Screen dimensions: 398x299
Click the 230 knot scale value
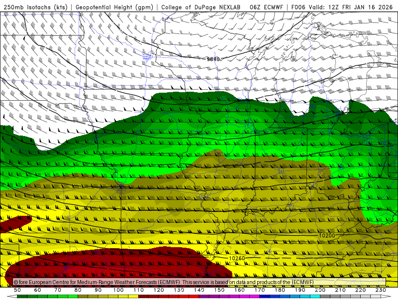381,290
